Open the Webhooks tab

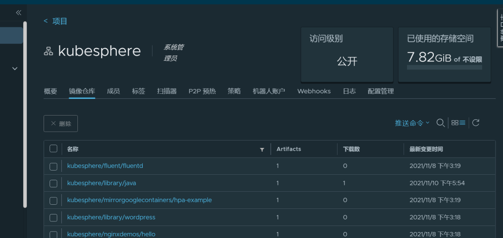(x=314, y=92)
